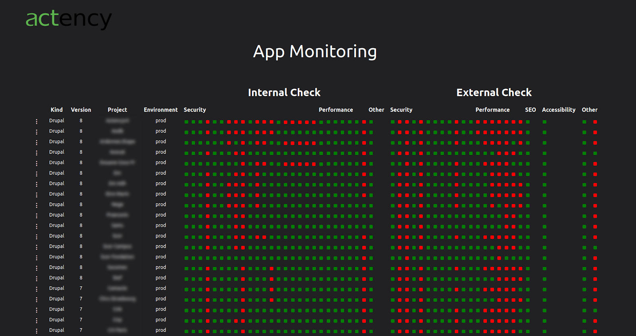Open the kebab menu of the last visible row

[37, 331]
